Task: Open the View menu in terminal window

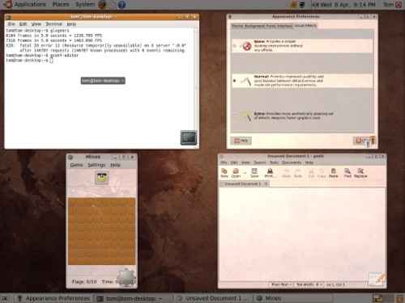Action: (36, 24)
